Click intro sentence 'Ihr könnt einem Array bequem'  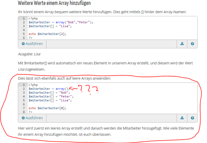(x=102, y=12)
